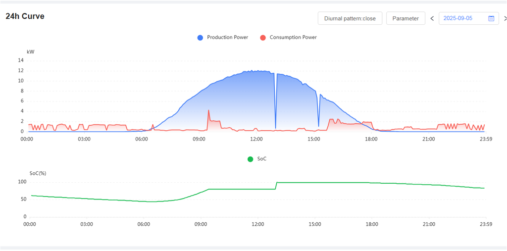The height and width of the screenshot is (251, 507).
Task: Click the 24h Curve title
Action: pyautogui.click(x=25, y=16)
